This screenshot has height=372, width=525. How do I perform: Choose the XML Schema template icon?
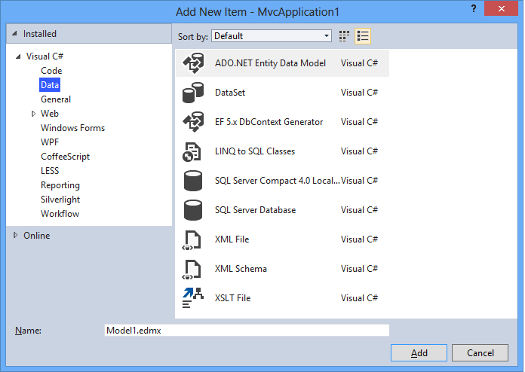[193, 269]
